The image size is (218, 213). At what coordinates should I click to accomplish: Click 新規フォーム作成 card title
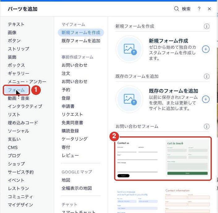[x=169, y=41]
